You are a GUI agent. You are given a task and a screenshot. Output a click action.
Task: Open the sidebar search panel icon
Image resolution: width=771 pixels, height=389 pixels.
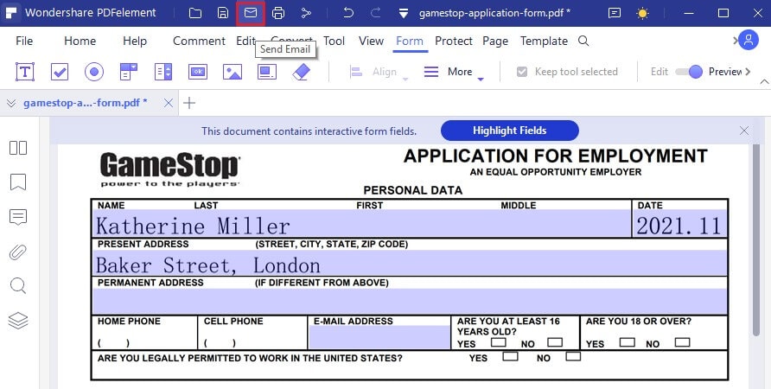pos(18,286)
